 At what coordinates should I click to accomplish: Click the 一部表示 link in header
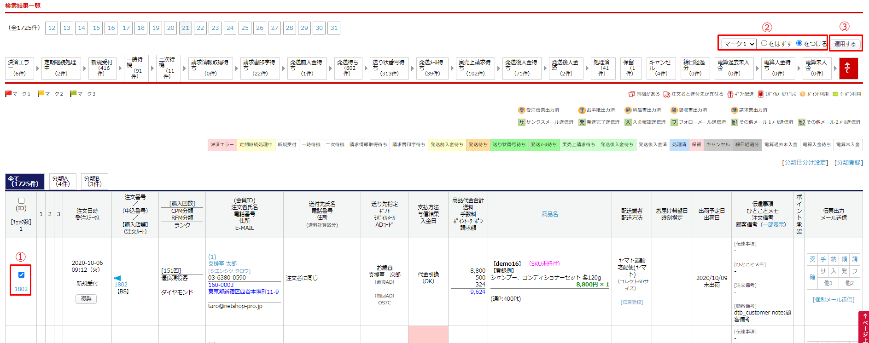pyautogui.click(x=773, y=224)
